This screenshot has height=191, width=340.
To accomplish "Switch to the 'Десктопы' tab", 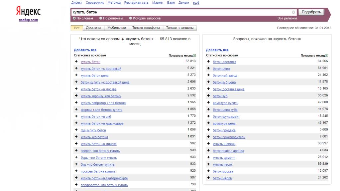I will [x=93, y=28].
